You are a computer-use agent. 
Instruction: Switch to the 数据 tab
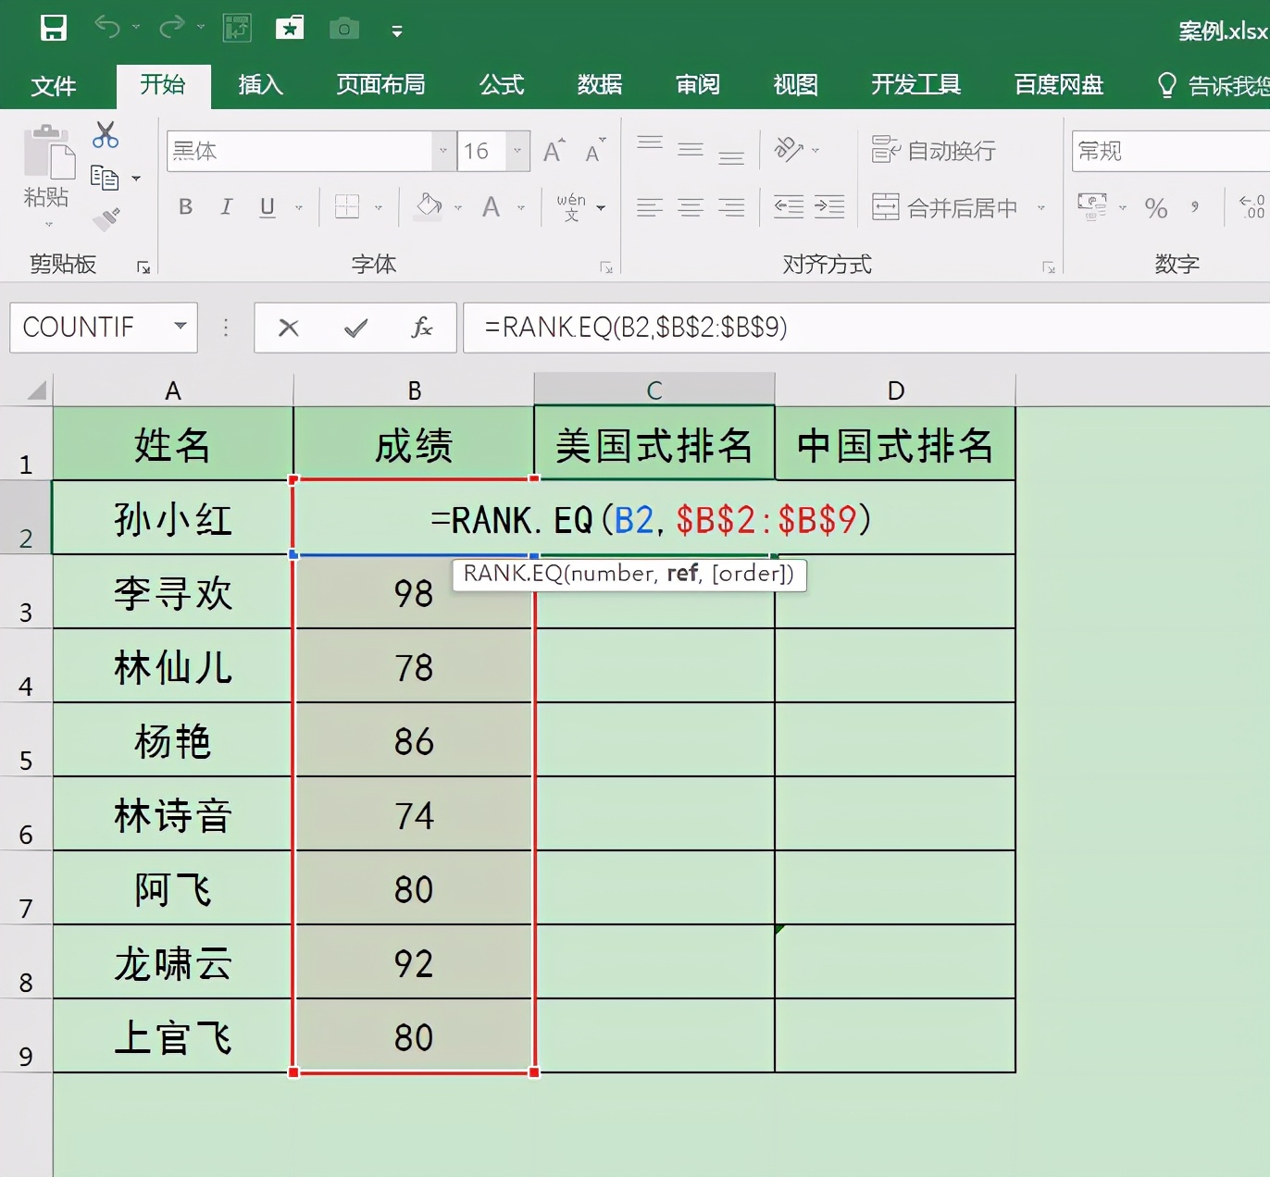[600, 85]
